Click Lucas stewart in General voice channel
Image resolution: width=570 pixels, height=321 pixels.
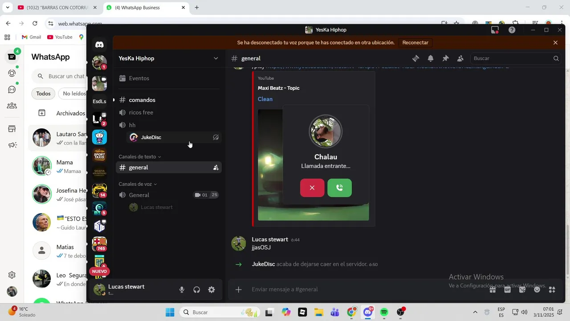[x=174, y=207]
